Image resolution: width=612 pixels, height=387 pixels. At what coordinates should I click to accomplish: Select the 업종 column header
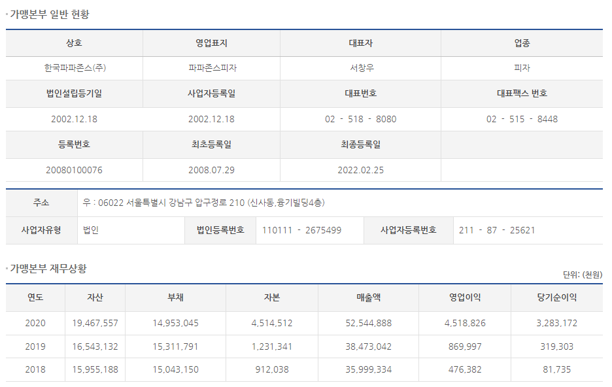point(522,43)
